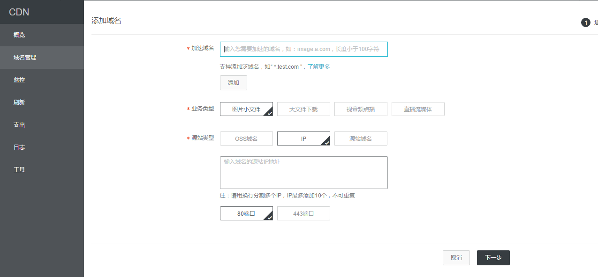Choose 大文件下载 business type
The image size is (598, 277).
pos(303,109)
